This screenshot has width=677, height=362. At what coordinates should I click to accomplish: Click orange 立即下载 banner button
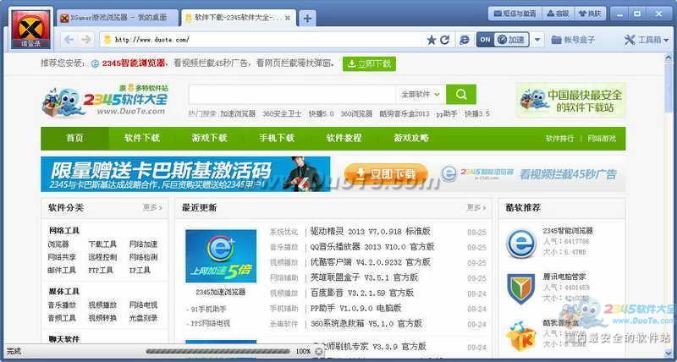[x=386, y=174]
